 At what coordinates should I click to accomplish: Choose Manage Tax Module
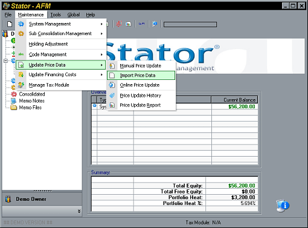(x=61, y=85)
